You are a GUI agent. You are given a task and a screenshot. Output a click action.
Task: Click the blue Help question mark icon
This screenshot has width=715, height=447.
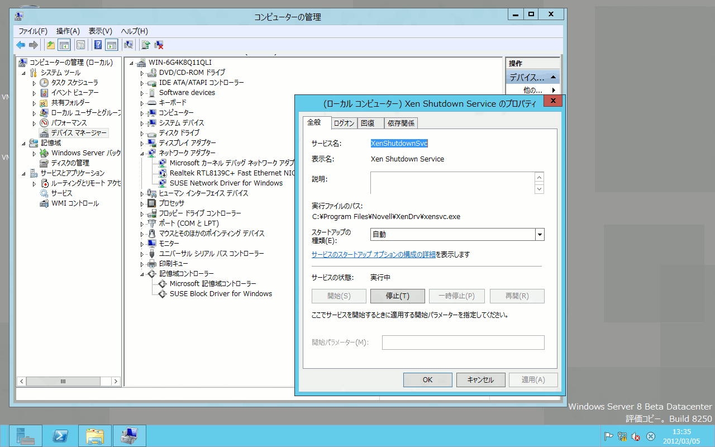point(98,45)
